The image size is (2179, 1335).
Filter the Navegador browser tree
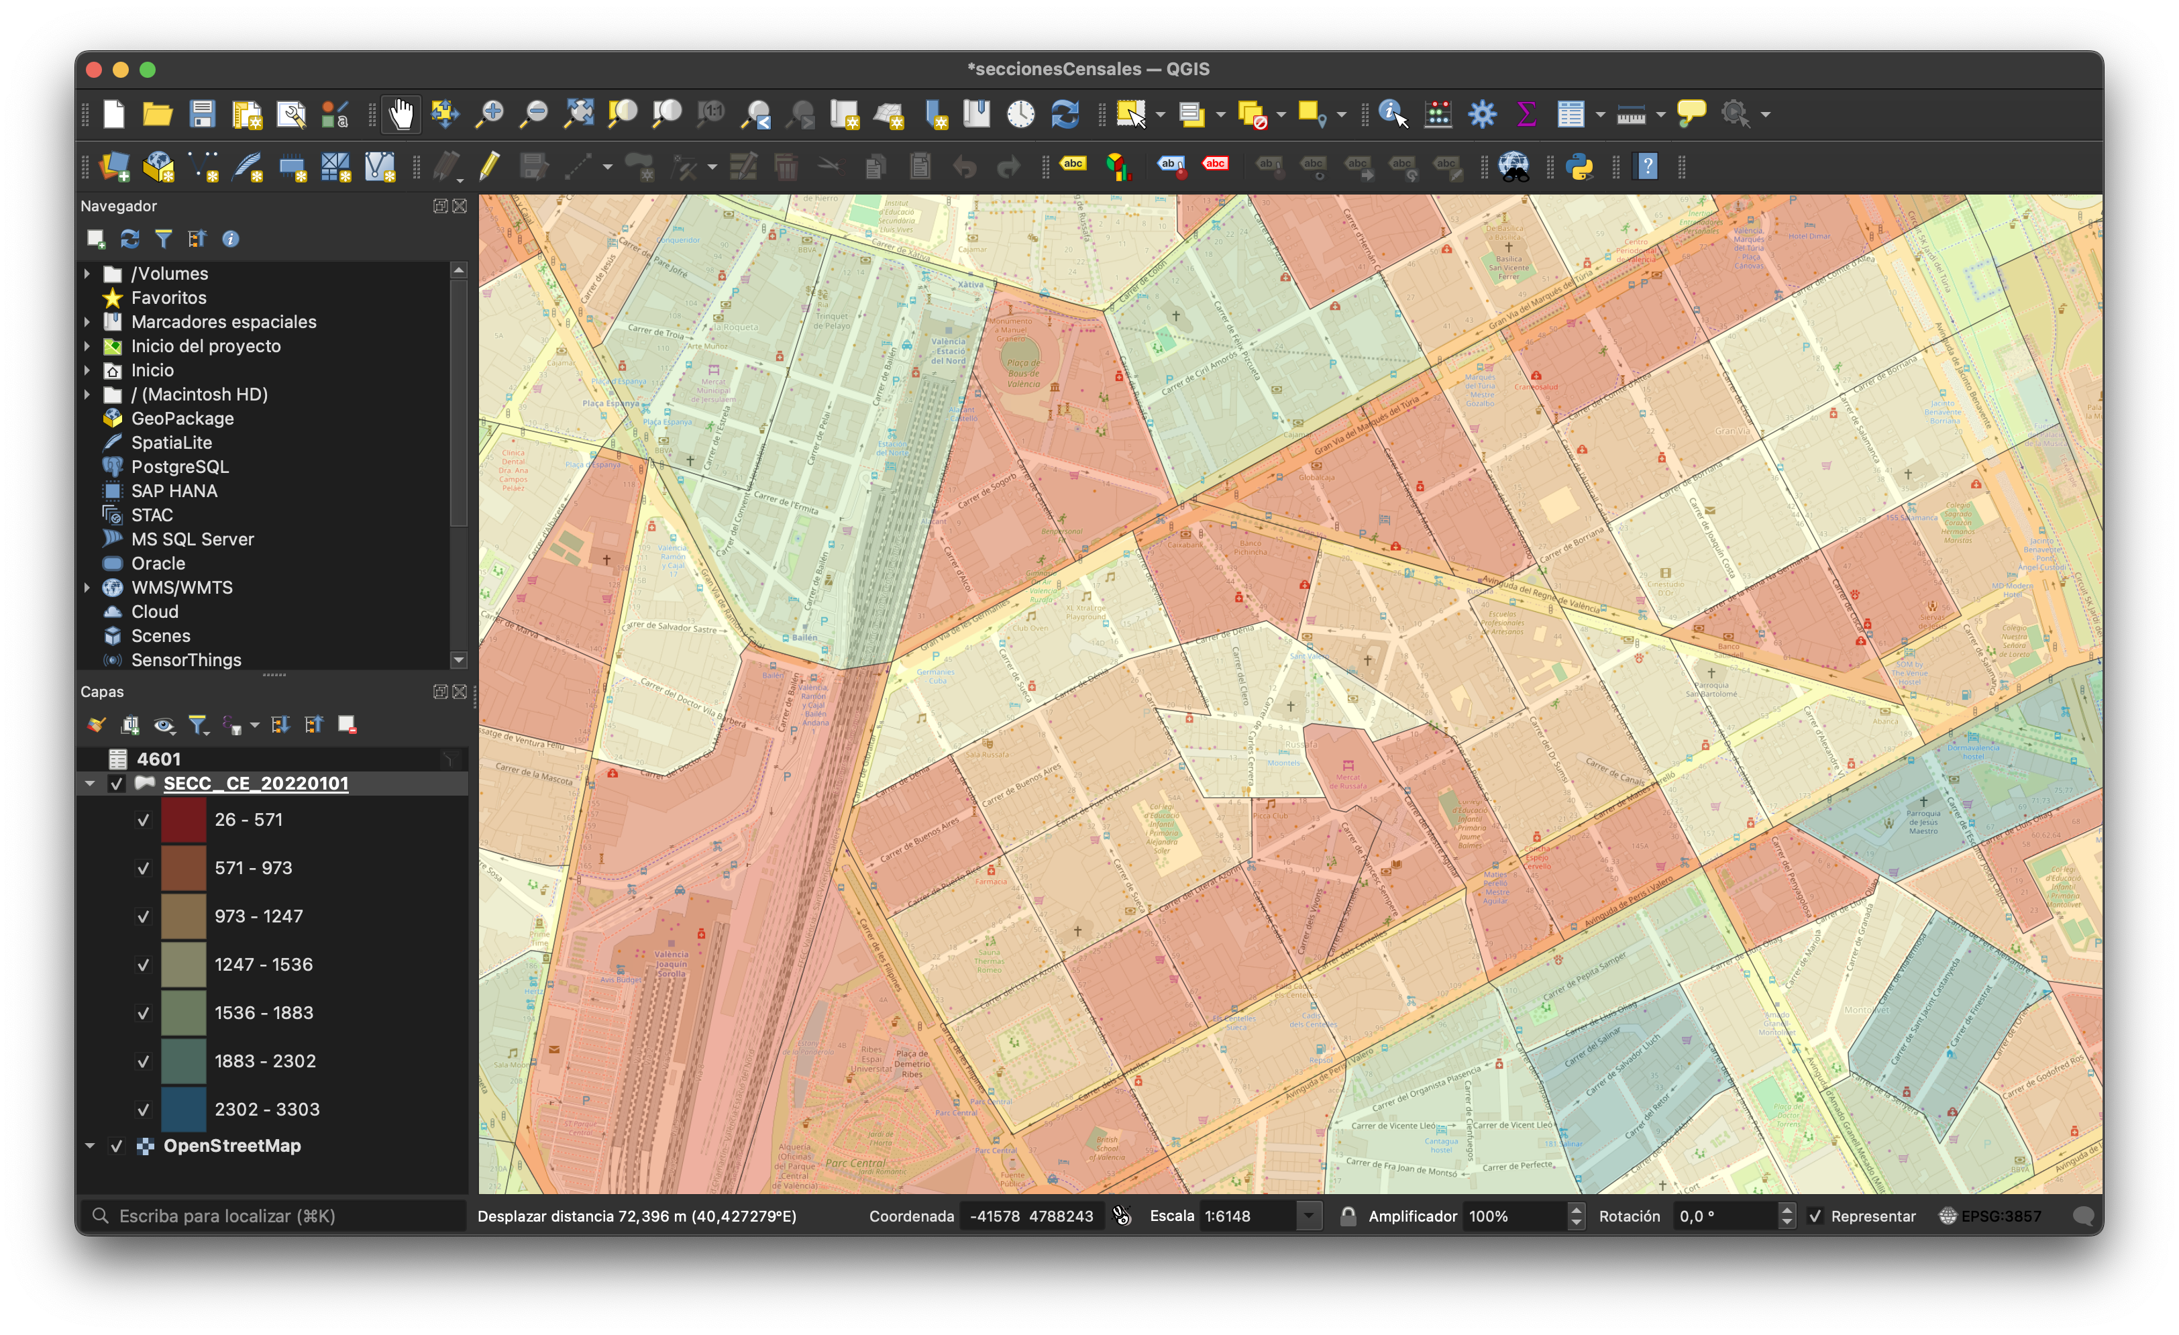(x=164, y=239)
